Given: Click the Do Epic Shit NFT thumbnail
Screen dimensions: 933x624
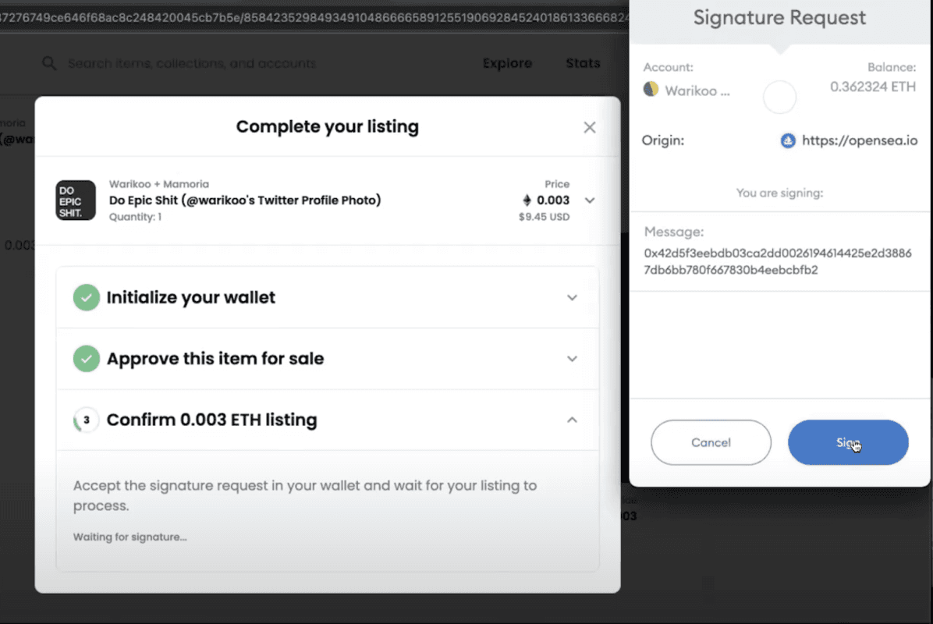Looking at the screenshot, I should point(75,200).
